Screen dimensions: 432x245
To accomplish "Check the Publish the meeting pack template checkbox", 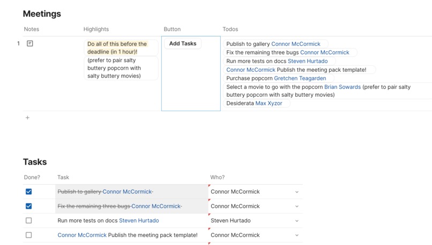I will click(28, 235).
